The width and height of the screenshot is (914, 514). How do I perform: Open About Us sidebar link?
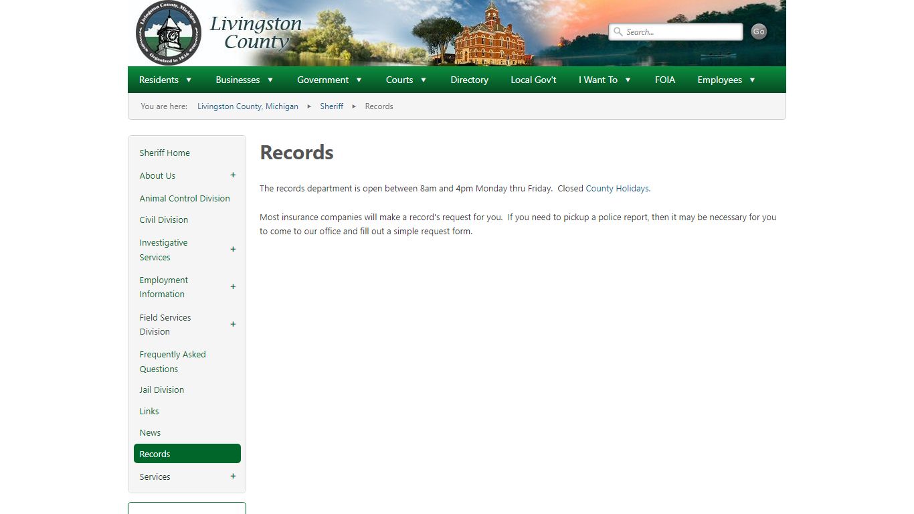157,175
